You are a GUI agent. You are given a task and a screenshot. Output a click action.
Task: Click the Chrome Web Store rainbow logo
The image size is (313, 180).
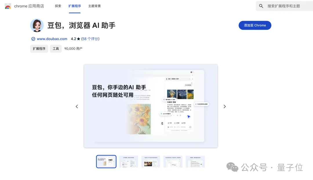pyautogui.click(x=8, y=6)
